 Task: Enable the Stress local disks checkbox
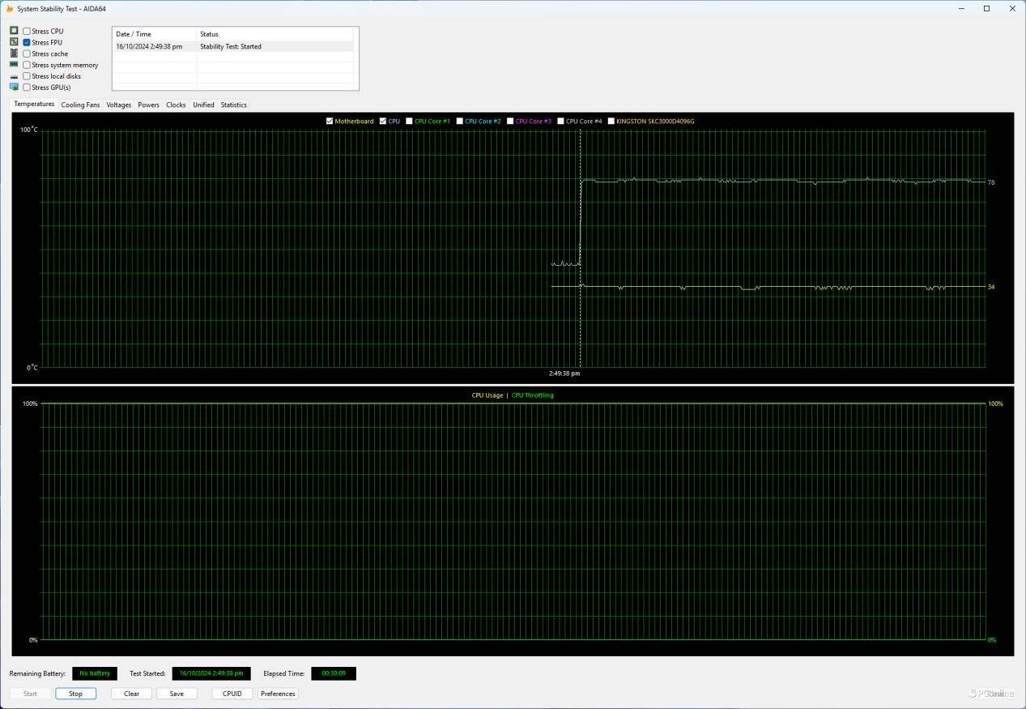click(27, 76)
